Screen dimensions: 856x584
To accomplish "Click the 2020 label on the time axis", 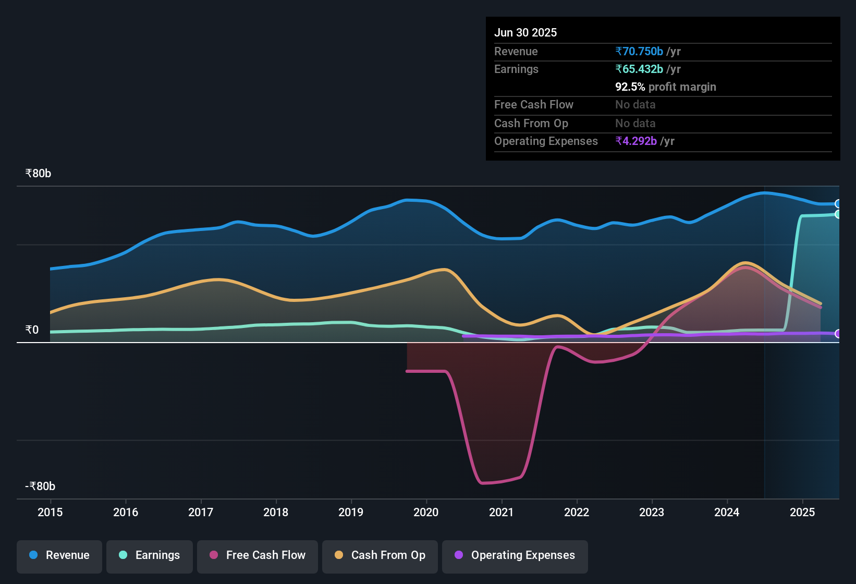I will 426,513.
